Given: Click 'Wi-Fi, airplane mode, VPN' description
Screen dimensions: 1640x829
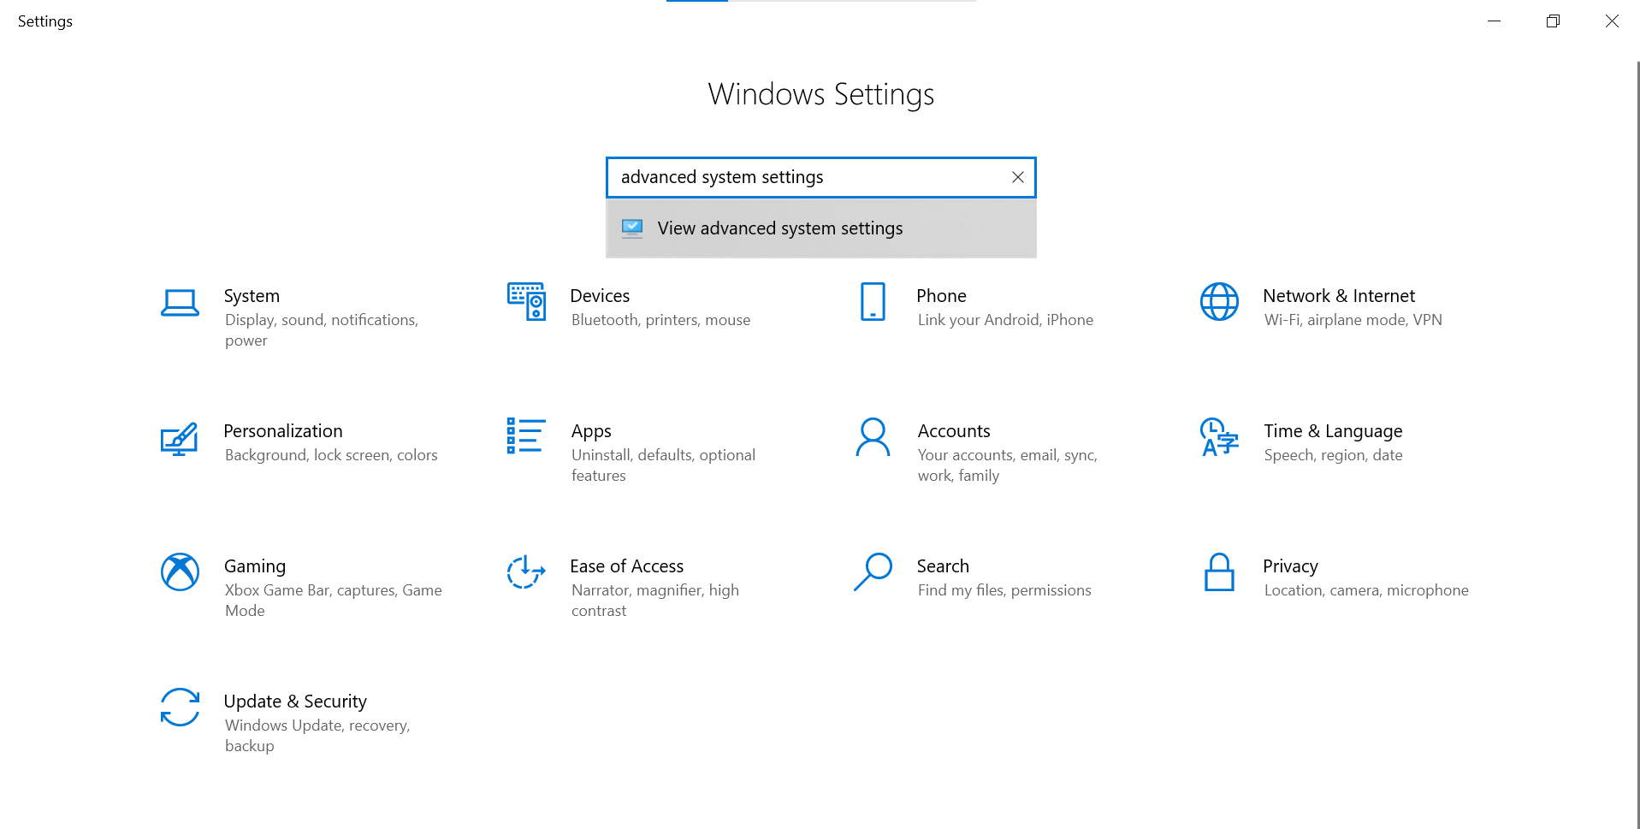Looking at the screenshot, I should (x=1353, y=320).
